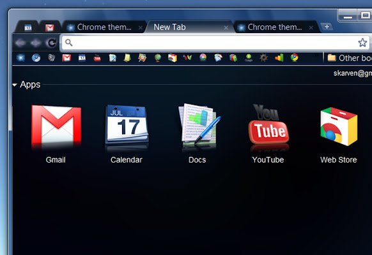Click the Docs label text
Viewport: 372px width, 255px height.
point(197,160)
